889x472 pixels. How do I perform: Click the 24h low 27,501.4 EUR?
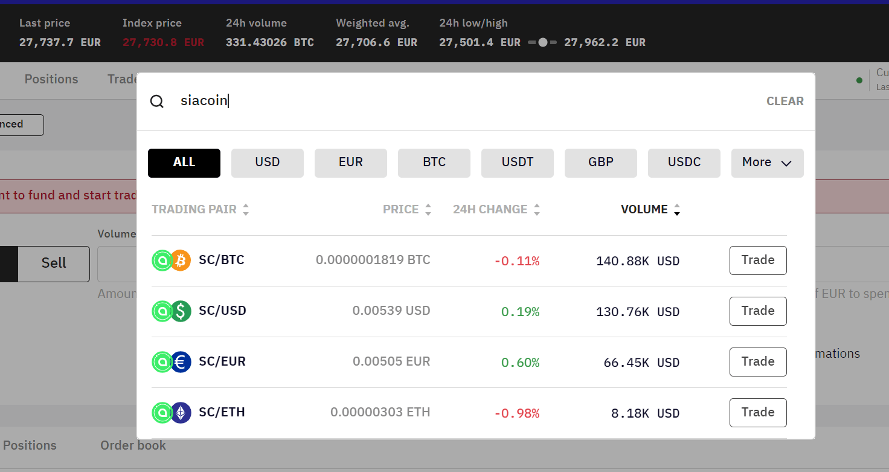coord(480,43)
